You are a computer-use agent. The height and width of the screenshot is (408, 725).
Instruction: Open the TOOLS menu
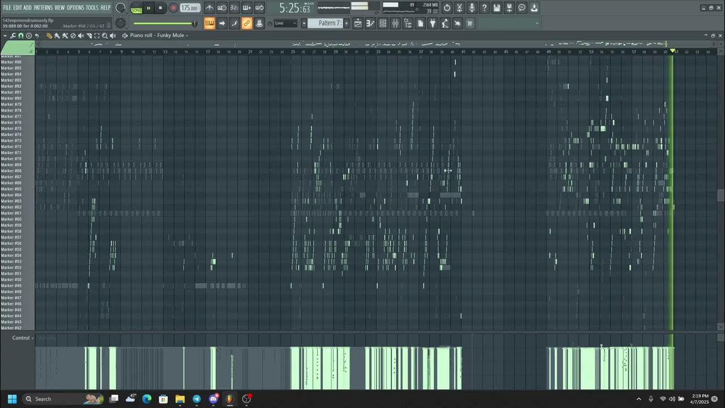92,7
